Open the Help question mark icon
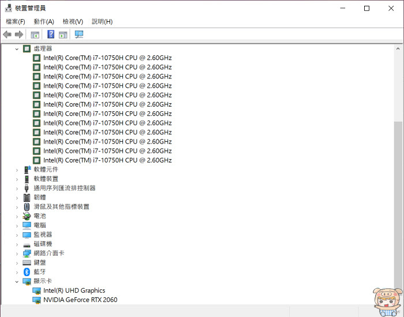The image size is (404, 317). click(51, 34)
